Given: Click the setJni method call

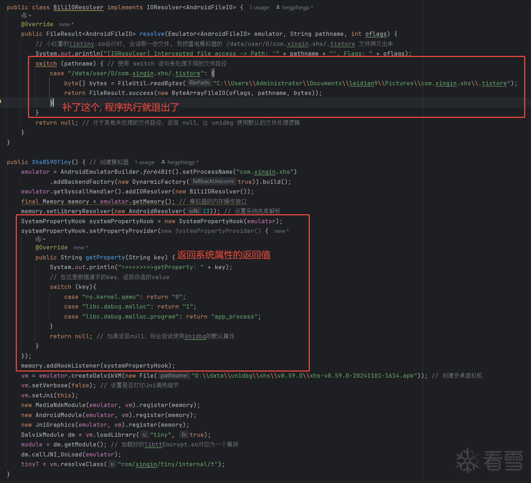Looking at the screenshot, I should [43, 396].
